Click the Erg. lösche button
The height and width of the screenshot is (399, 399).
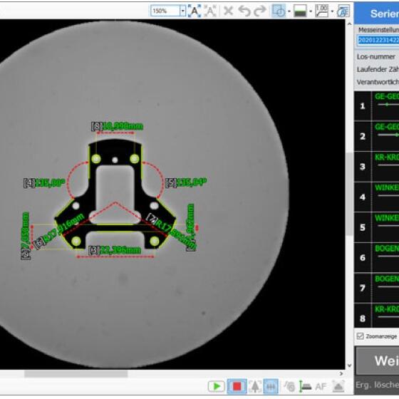(377, 385)
